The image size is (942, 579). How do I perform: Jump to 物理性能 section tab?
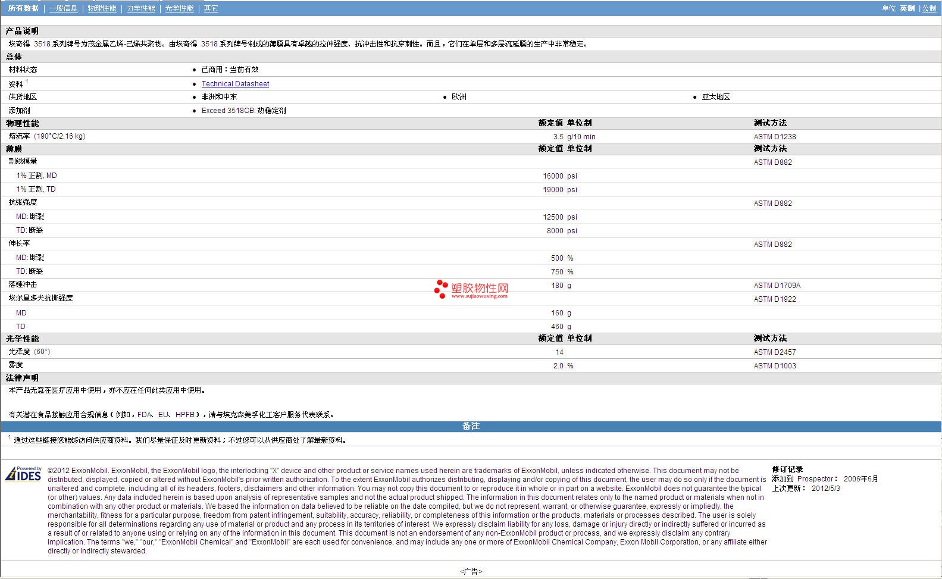[x=102, y=8]
